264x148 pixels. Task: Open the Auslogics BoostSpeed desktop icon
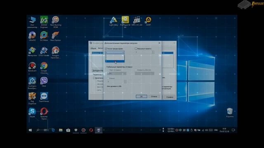coord(32,83)
